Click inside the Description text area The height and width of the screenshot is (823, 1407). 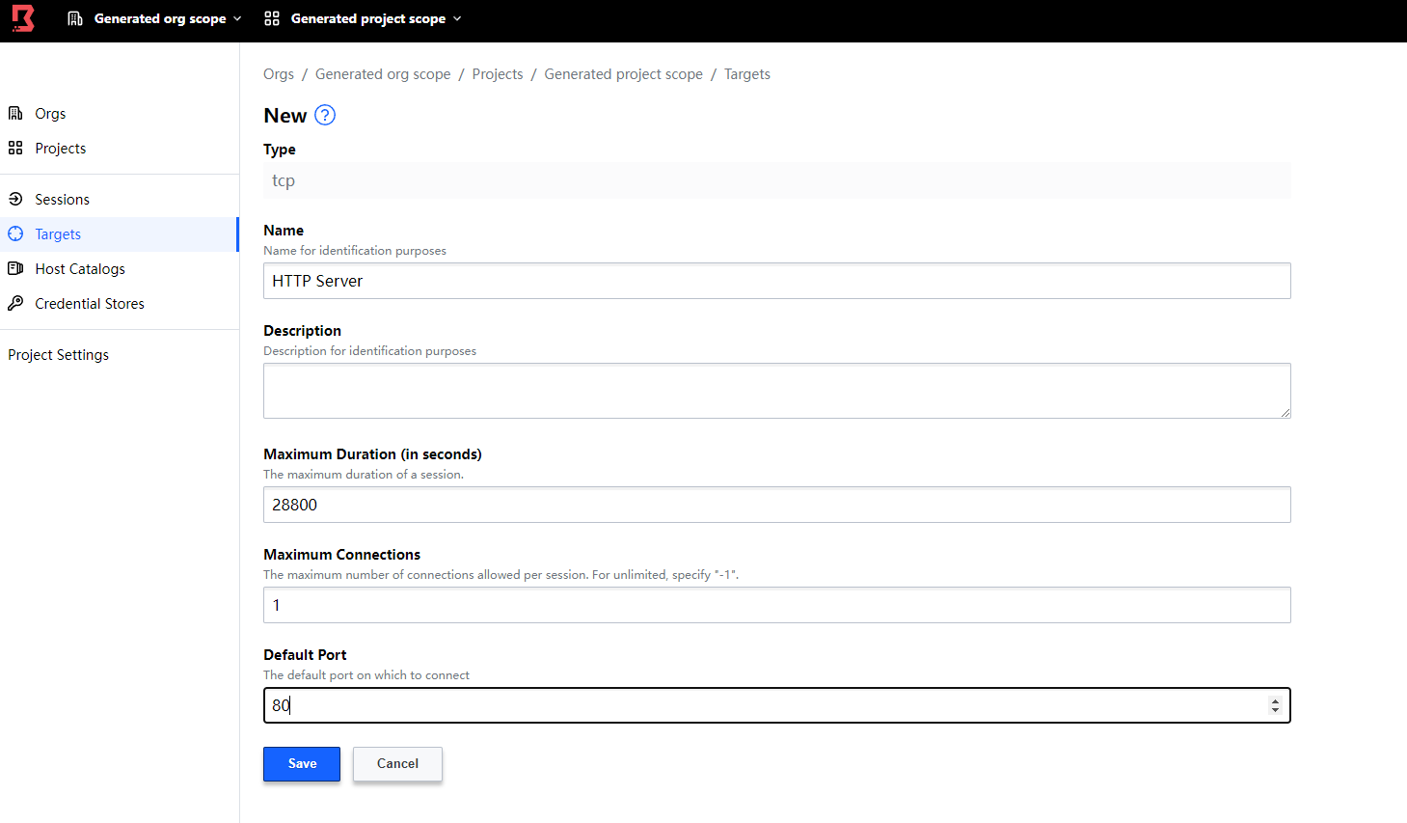[x=776, y=390]
